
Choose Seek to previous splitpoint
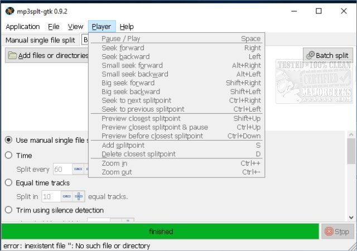[x=176, y=109]
